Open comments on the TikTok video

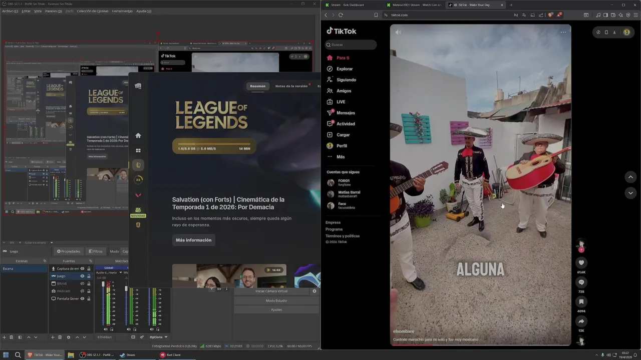tap(581, 282)
